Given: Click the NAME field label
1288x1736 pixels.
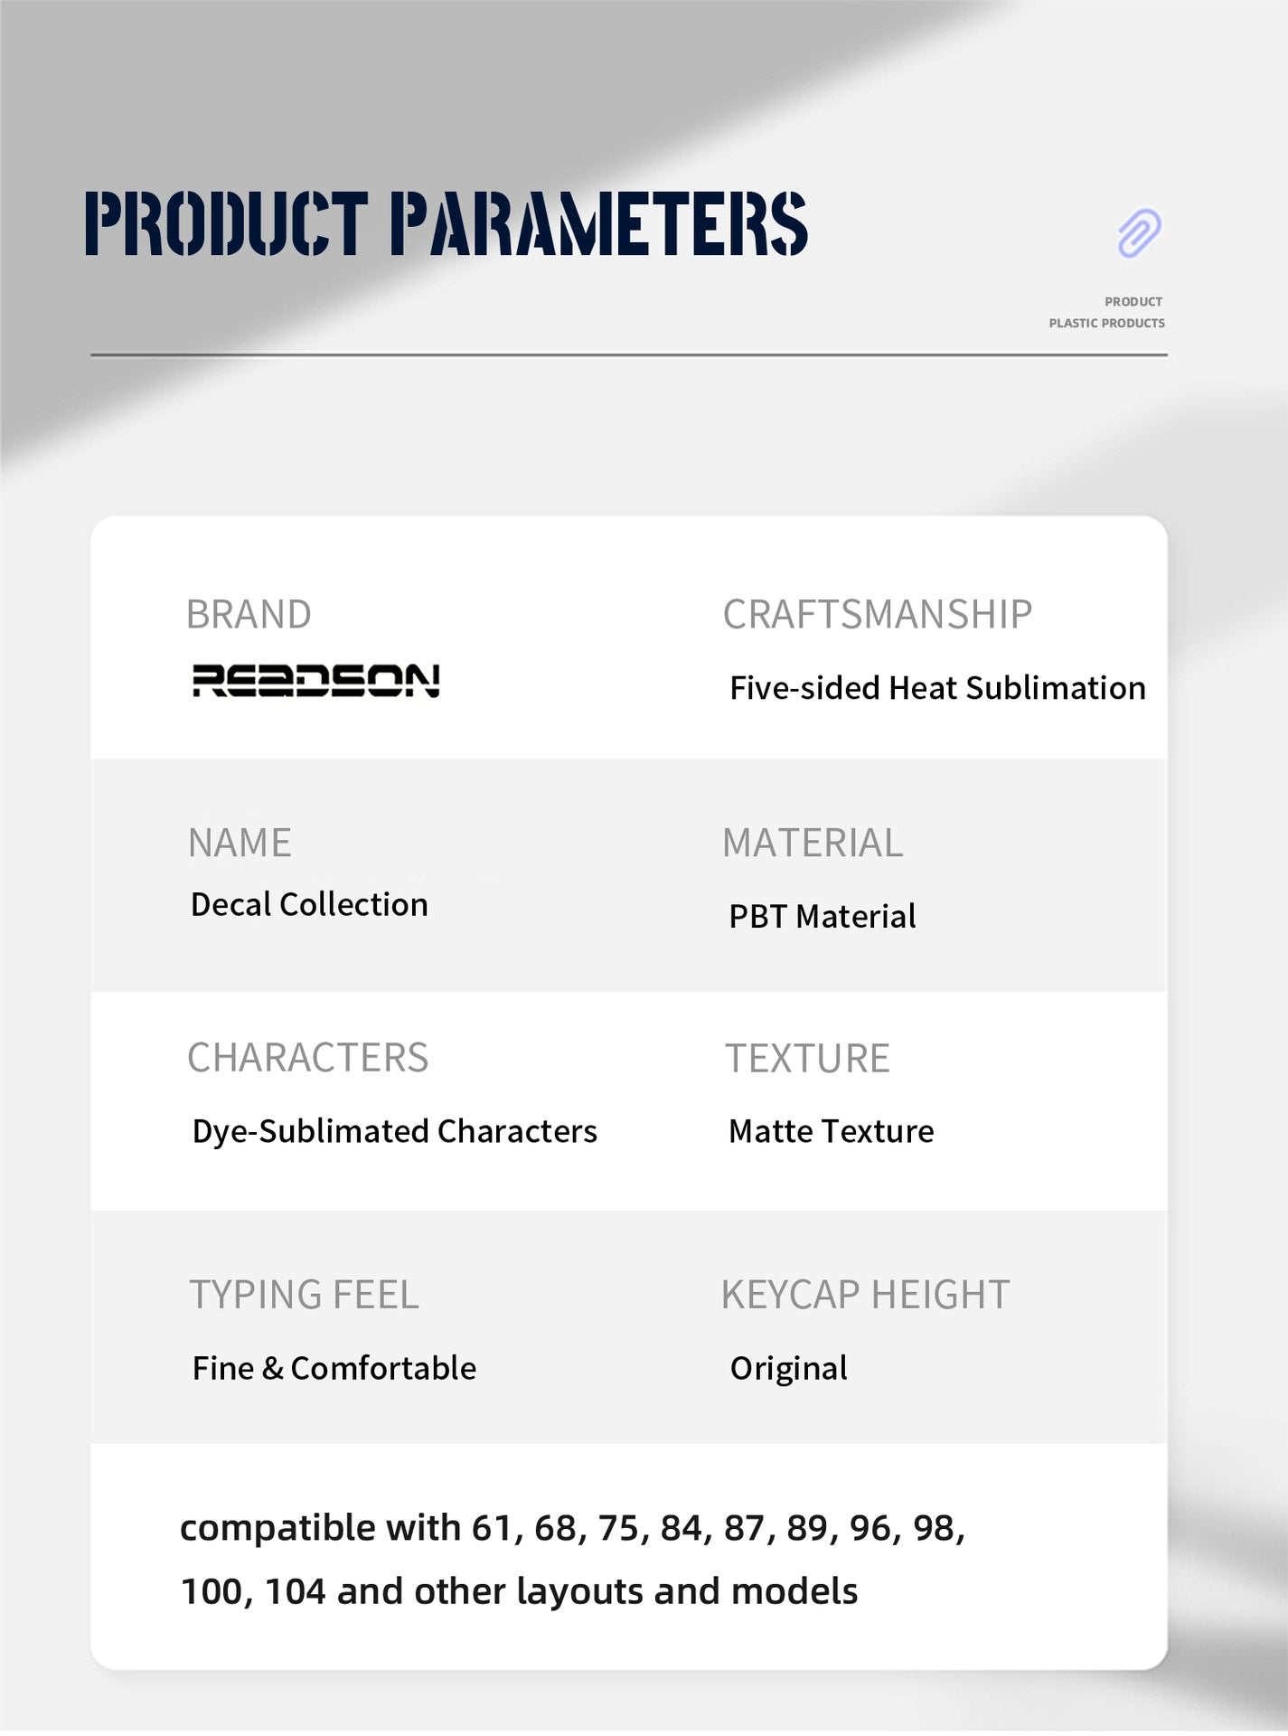Looking at the screenshot, I should (x=240, y=843).
